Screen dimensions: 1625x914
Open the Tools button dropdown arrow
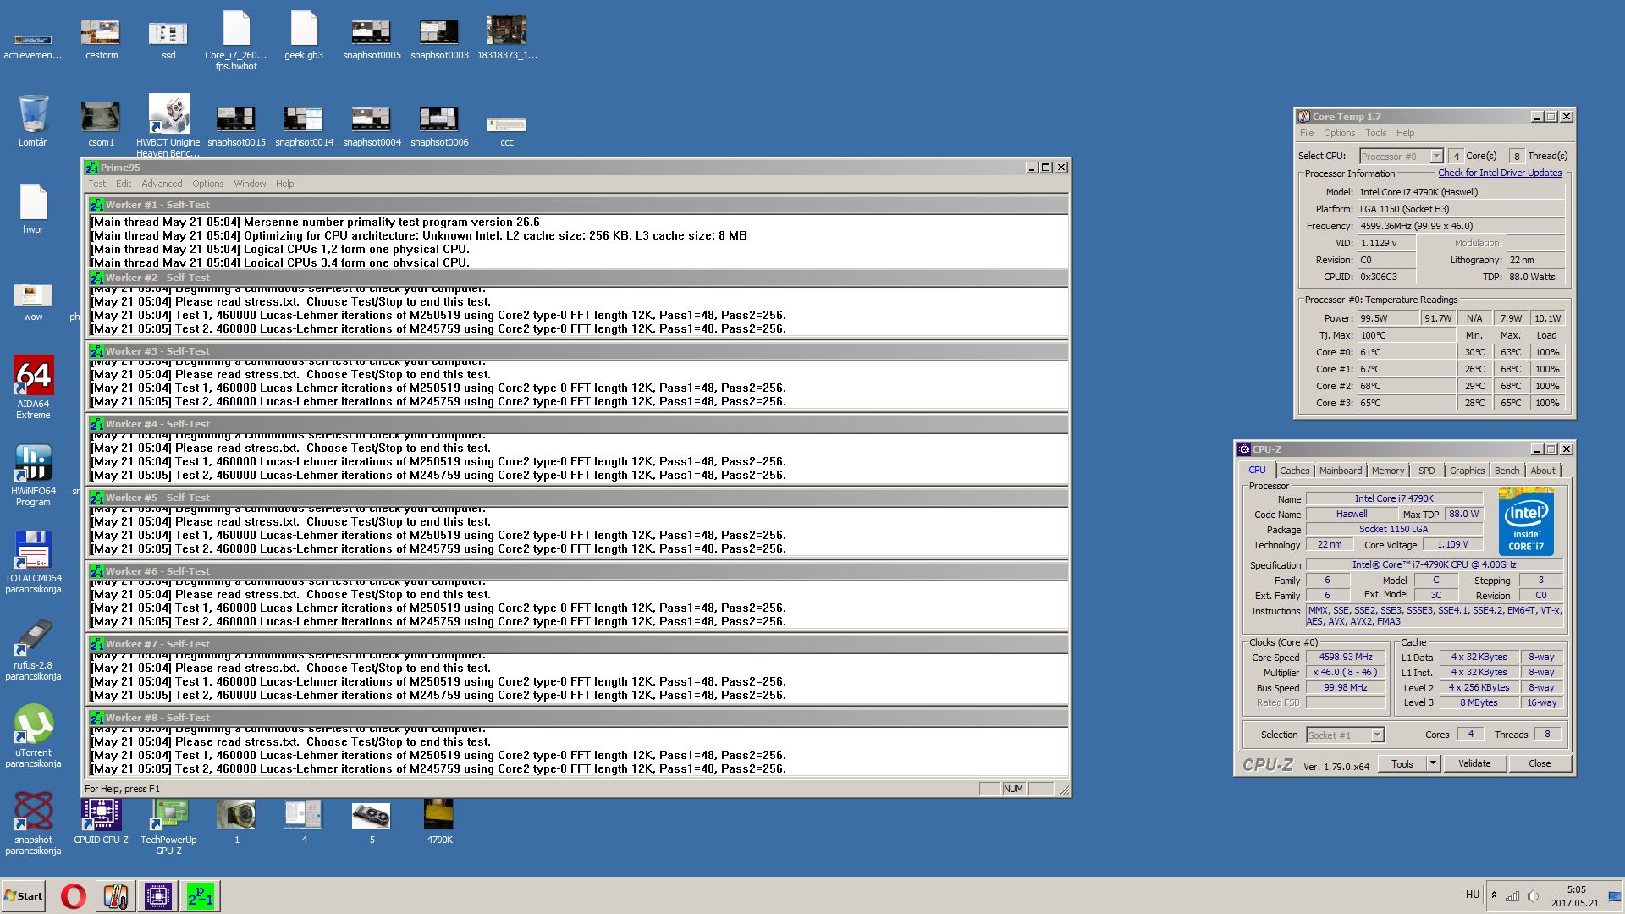(1433, 763)
